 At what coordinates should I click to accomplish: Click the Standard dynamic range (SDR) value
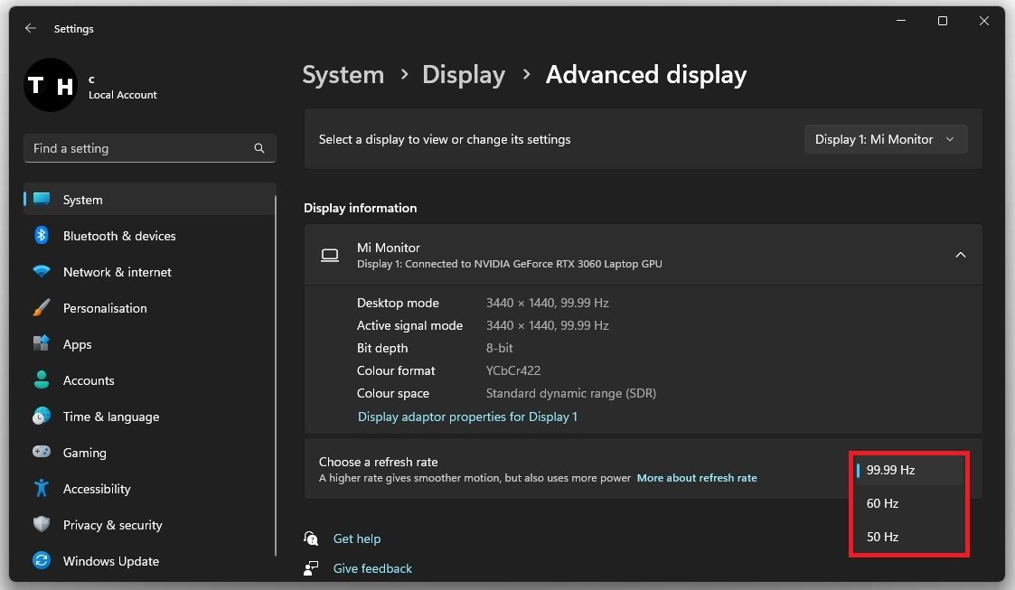pos(571,393)
